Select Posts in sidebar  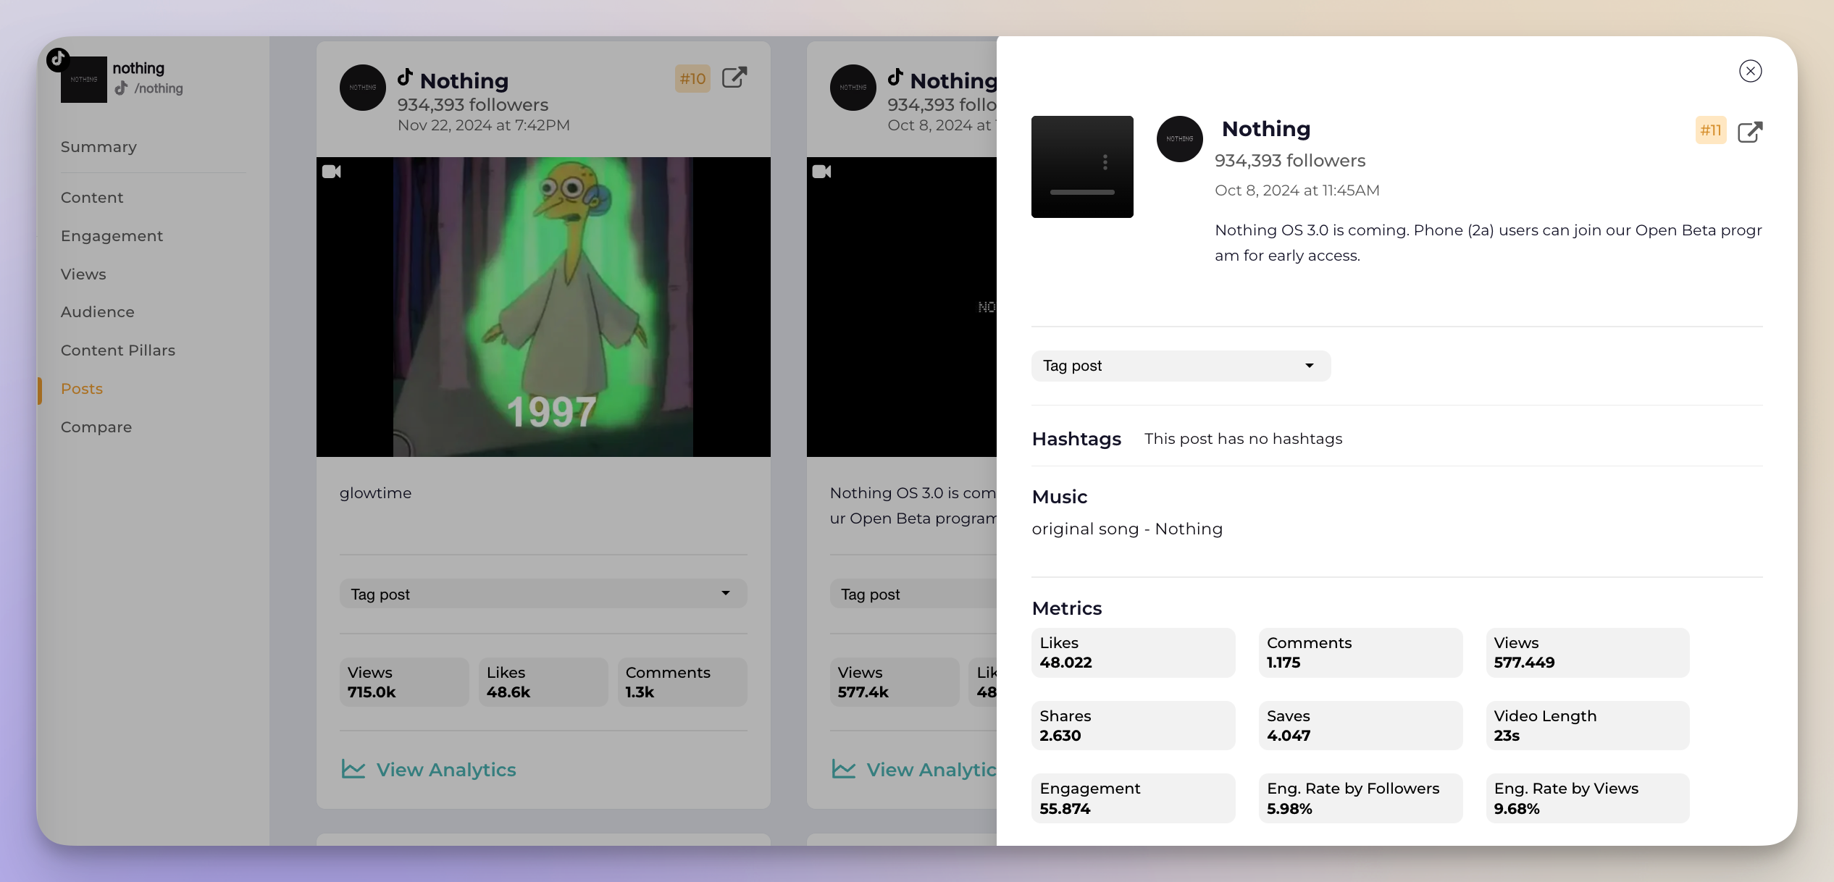pos(82,389)
